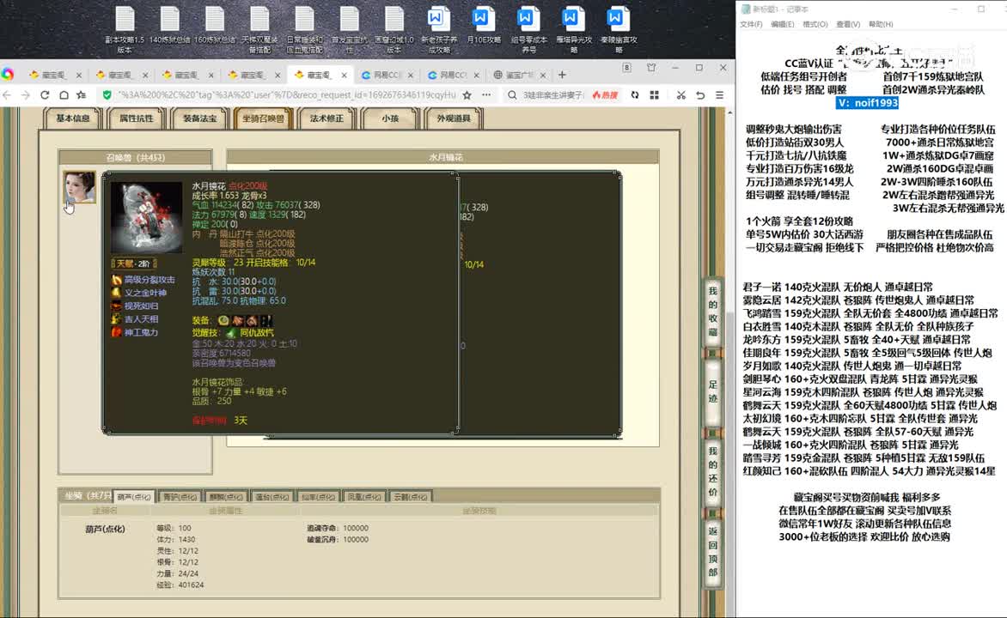This screenshot has height=618, width=1007.
Task: Click the browser profile logo icon
Action: (x=8, y=75)
